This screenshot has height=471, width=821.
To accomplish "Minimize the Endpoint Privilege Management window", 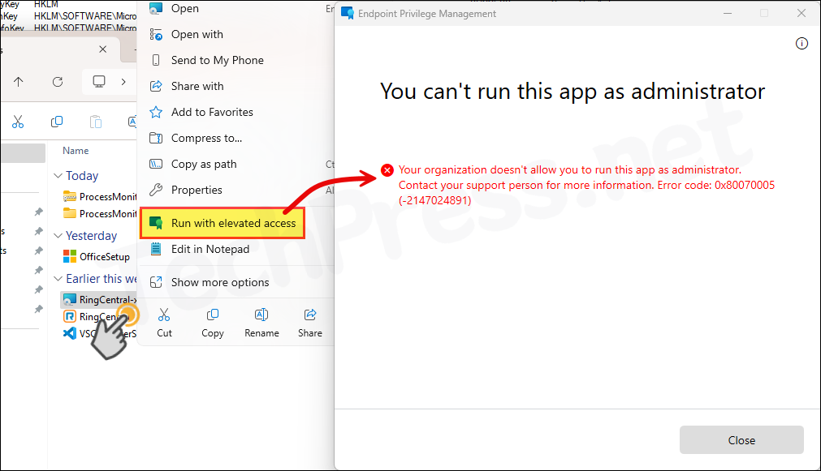I will click(x=728, y=13).
